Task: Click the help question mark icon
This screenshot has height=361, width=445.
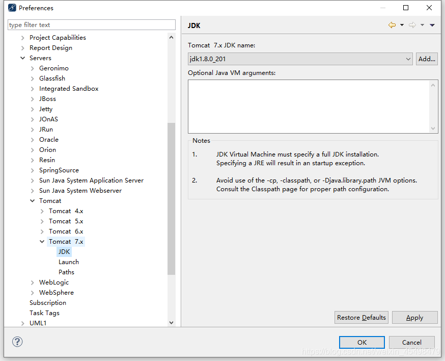Action: (x=17, y=342)
